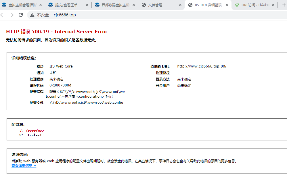The image size is (287, 187).
Task: Click the 处理程序 value 尚未确定
Action: point(56,79)
